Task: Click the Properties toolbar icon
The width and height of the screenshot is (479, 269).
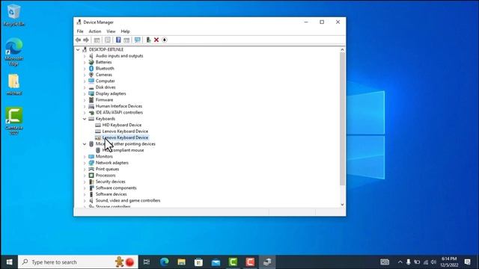Action: click(x=108, y=40)
